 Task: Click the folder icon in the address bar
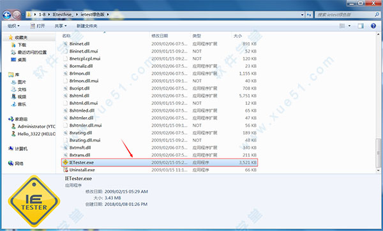[29, 15]
